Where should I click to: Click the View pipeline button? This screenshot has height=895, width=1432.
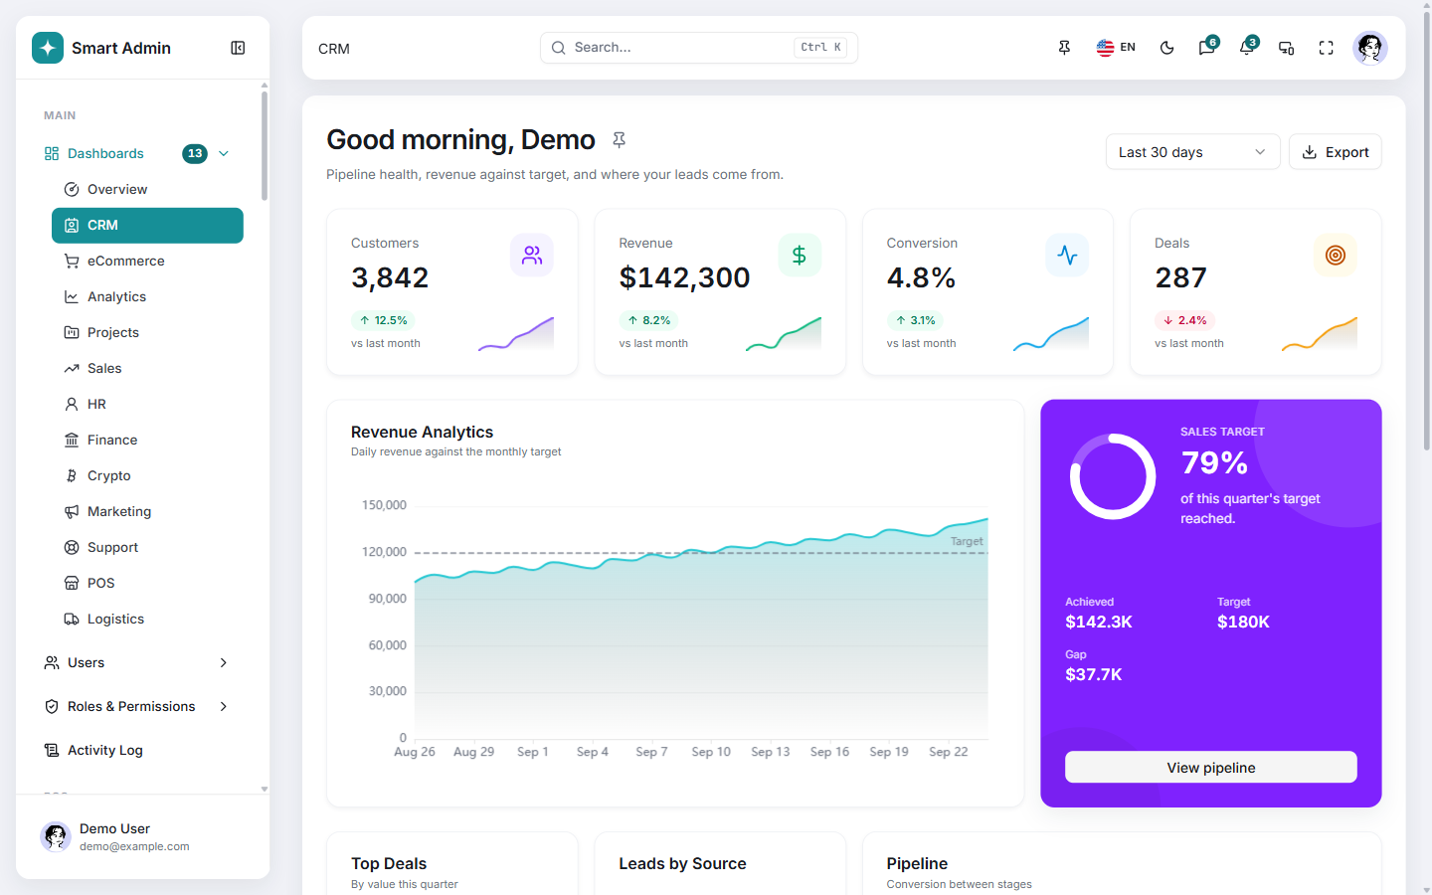coord(1211,767)
